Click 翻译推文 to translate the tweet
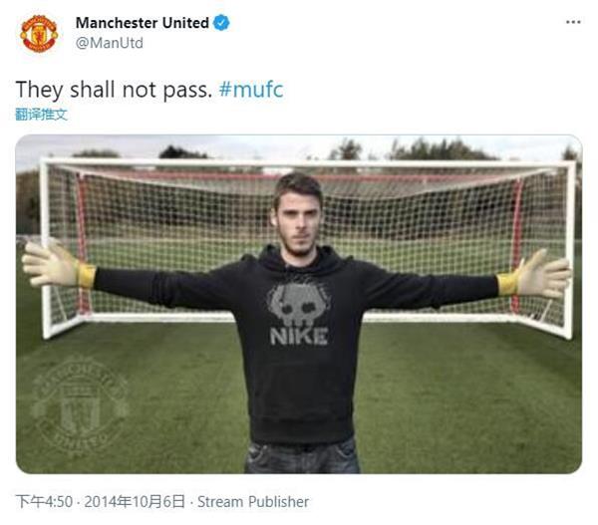Viewport: 598px width, 525px height. pyautogui.click(x=41, y=115)
